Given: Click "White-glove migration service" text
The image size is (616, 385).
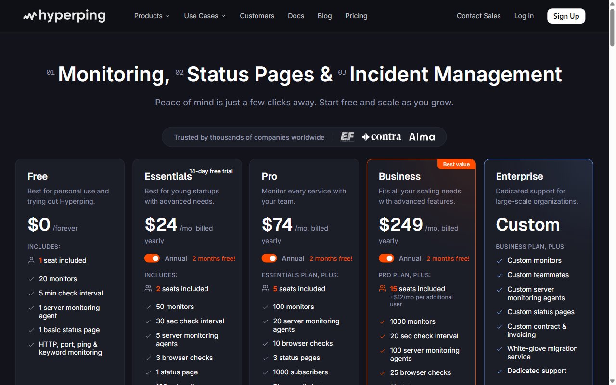Looking at the screenshot, I should 542,353.
